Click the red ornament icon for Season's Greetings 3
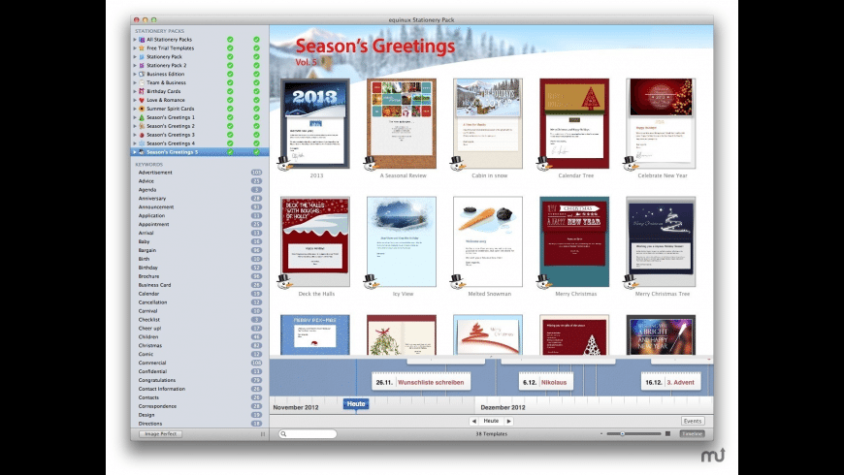Image resolution: width=844 pixels, height=475 pixels. (x=142, y=135)
